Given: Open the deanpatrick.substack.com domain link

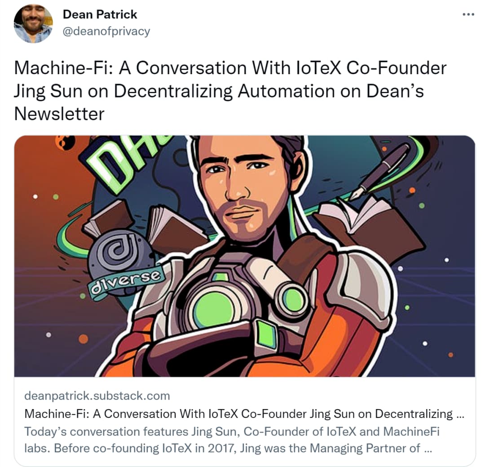Looking at the screenshot, I should [x=97, y=396].
